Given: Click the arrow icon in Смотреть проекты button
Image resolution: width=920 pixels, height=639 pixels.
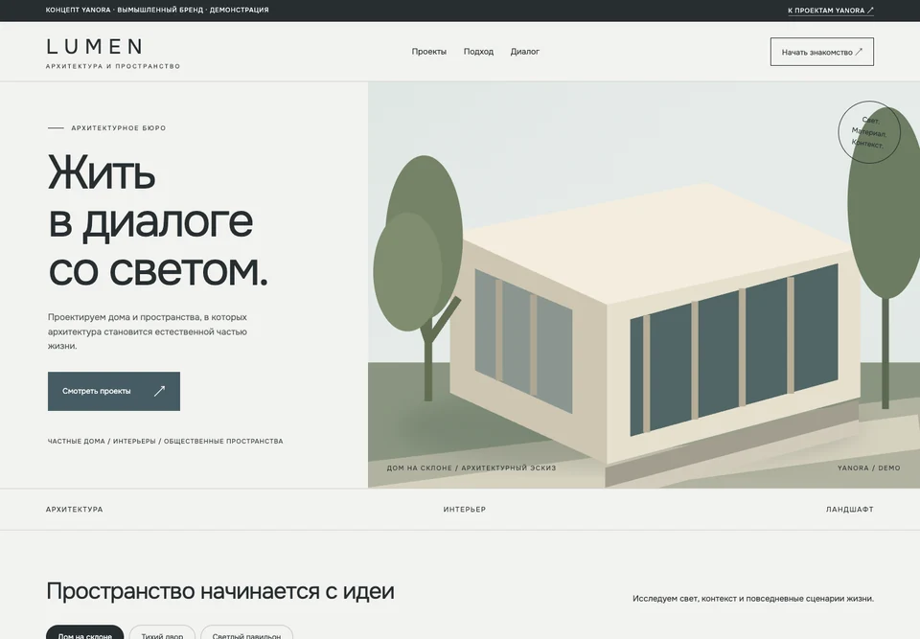Looking at the screenshot, I should click(159, 392).
